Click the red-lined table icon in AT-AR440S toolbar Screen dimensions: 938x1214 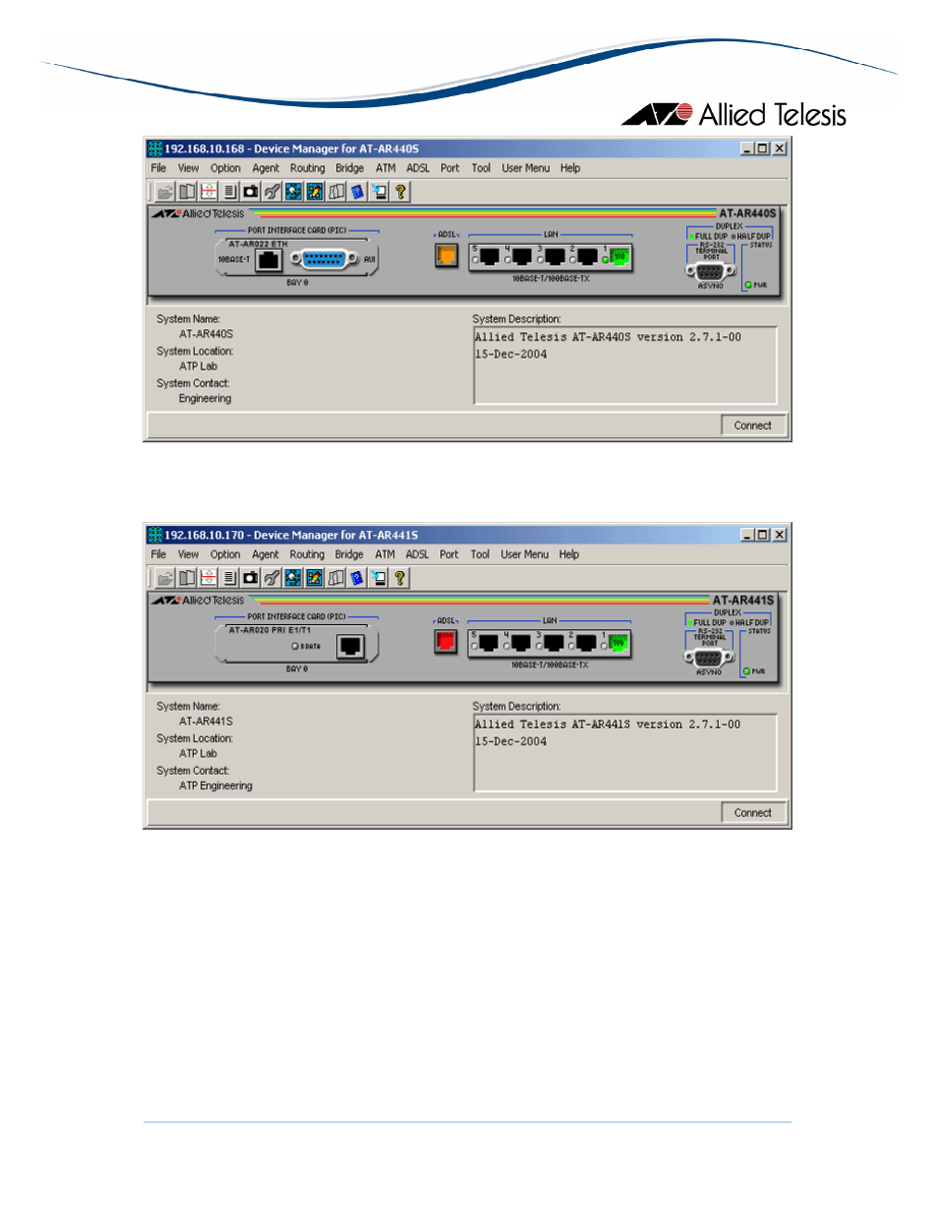pos(208,192)
